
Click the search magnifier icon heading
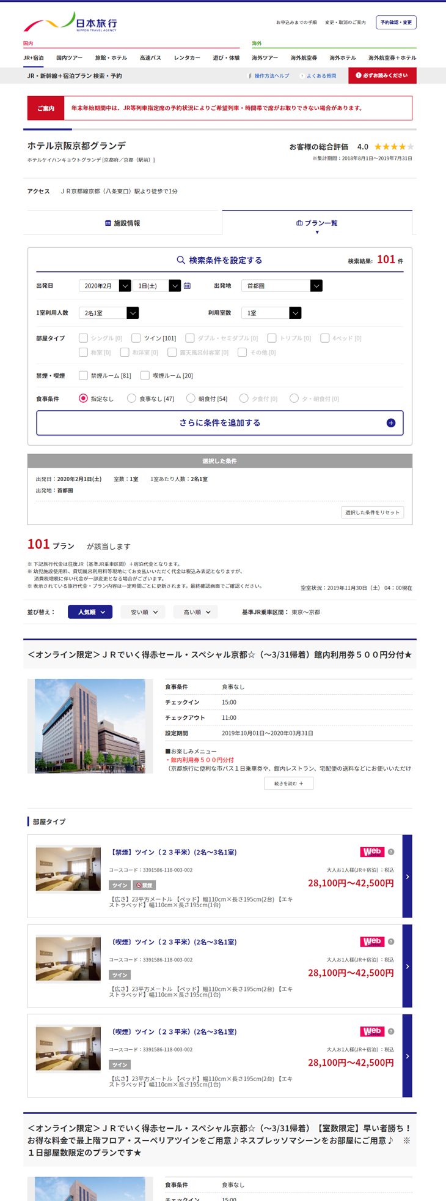(181, 260)
